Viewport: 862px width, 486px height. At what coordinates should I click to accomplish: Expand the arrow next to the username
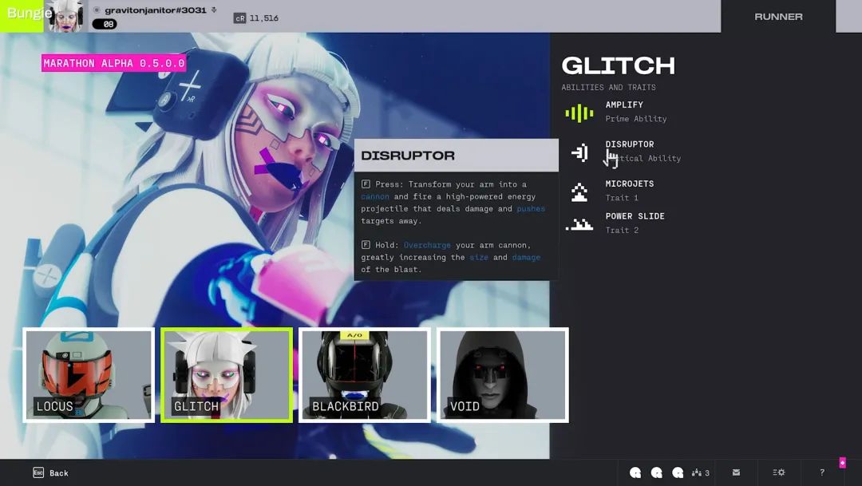click(214, 10)
